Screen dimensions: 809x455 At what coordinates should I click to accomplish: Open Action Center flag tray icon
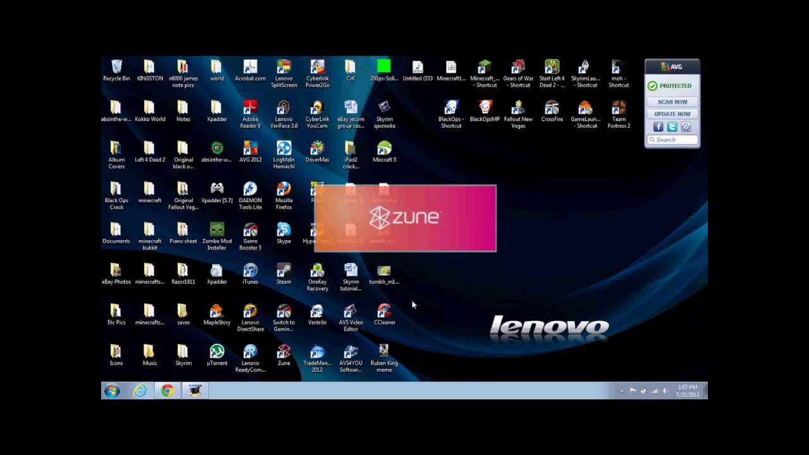(633, 391)
